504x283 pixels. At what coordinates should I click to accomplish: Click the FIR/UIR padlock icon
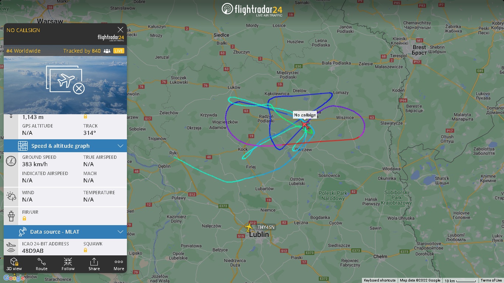[24, 219]
